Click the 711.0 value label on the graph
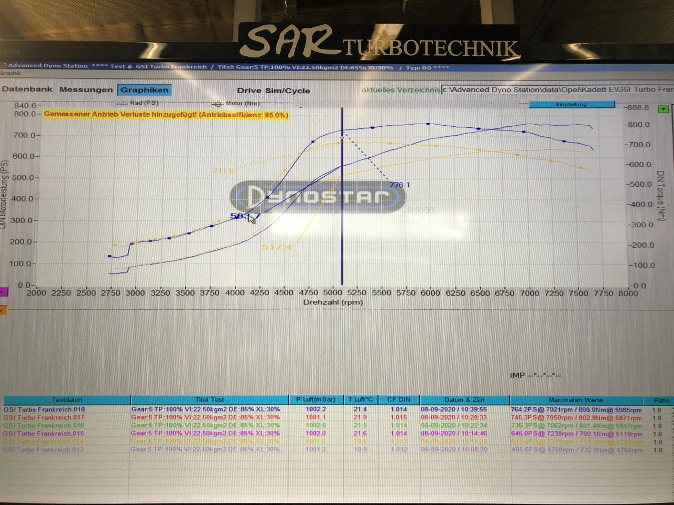This screenshot has width=674, height=505. [x=223, y=171]
